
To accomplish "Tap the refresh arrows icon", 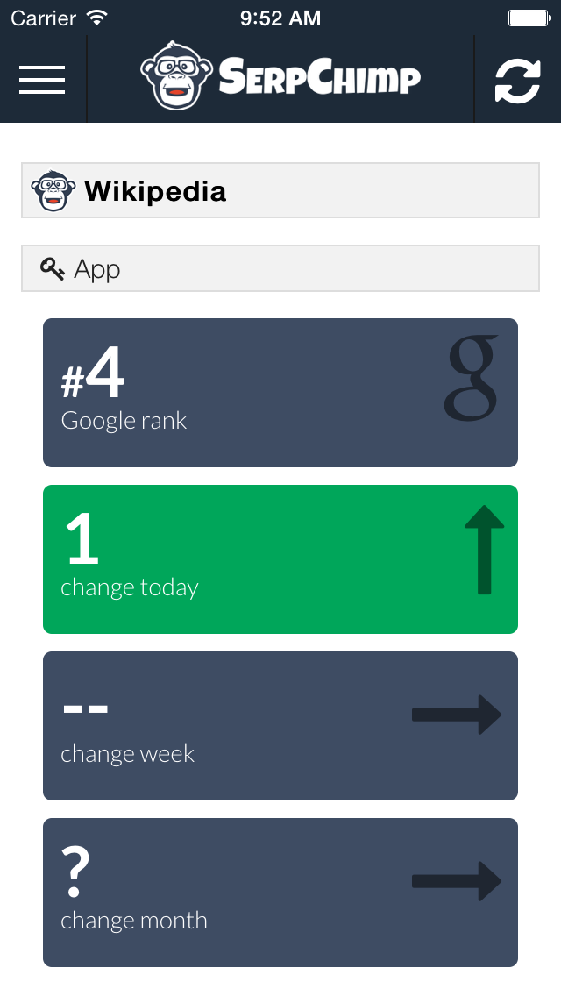I will click(517, 80).
